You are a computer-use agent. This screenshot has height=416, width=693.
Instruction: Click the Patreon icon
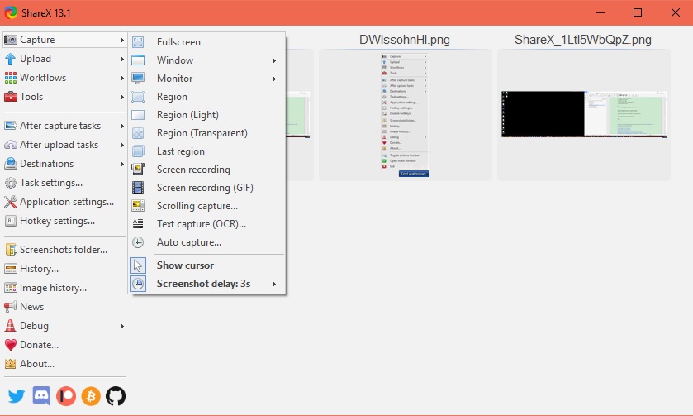point(66,396)
